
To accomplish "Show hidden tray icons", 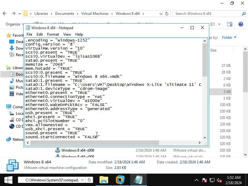I will coord(197,180).
